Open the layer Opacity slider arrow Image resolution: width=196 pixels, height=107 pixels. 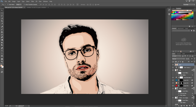[x=195, y=59]
